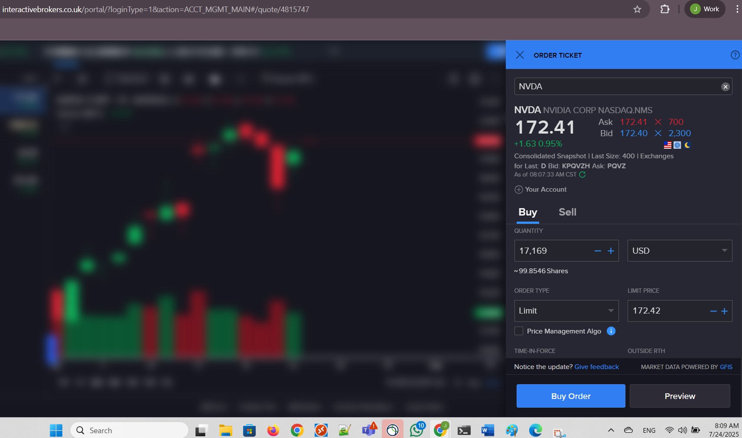Open Wi-Fi network tray icon

tap(670, 430)
